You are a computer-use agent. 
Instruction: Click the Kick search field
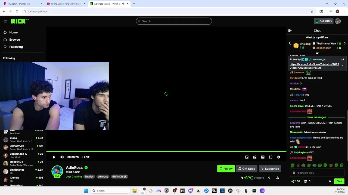point(174,21)
